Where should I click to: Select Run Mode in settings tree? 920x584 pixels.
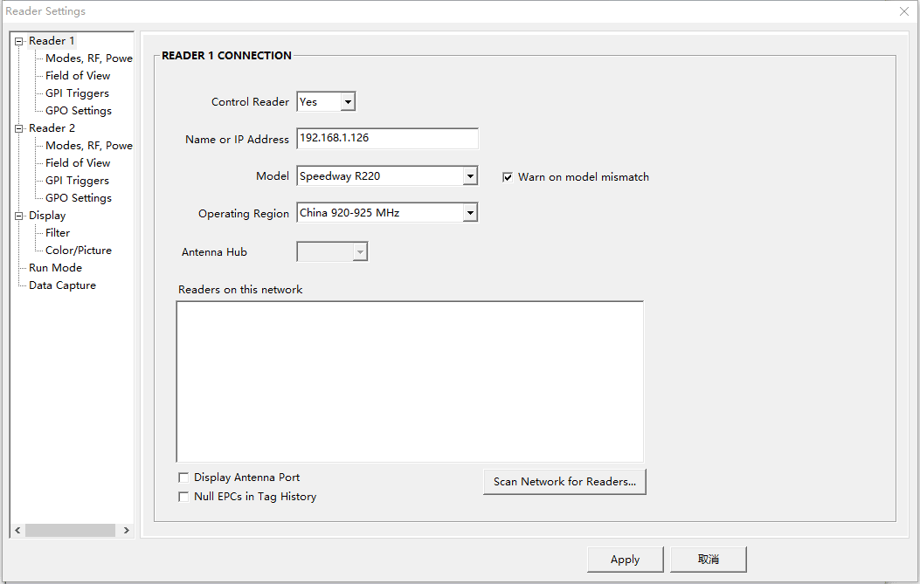click(x=55, y=268)
